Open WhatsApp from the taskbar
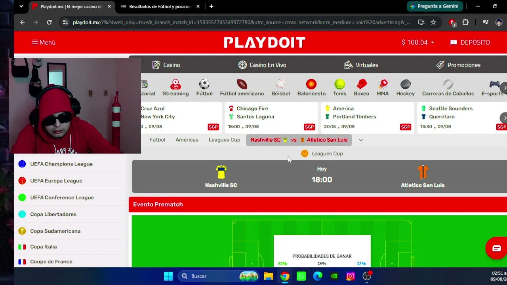Screen dimensions: 507x285 [x=301, y=276]
